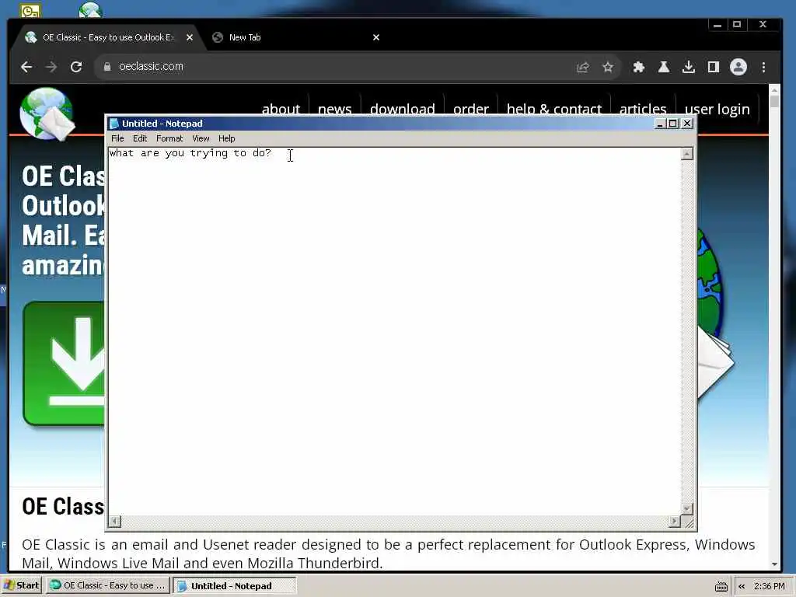
Task: Toggle Chrome side panel icon
Action: (714, 67)
